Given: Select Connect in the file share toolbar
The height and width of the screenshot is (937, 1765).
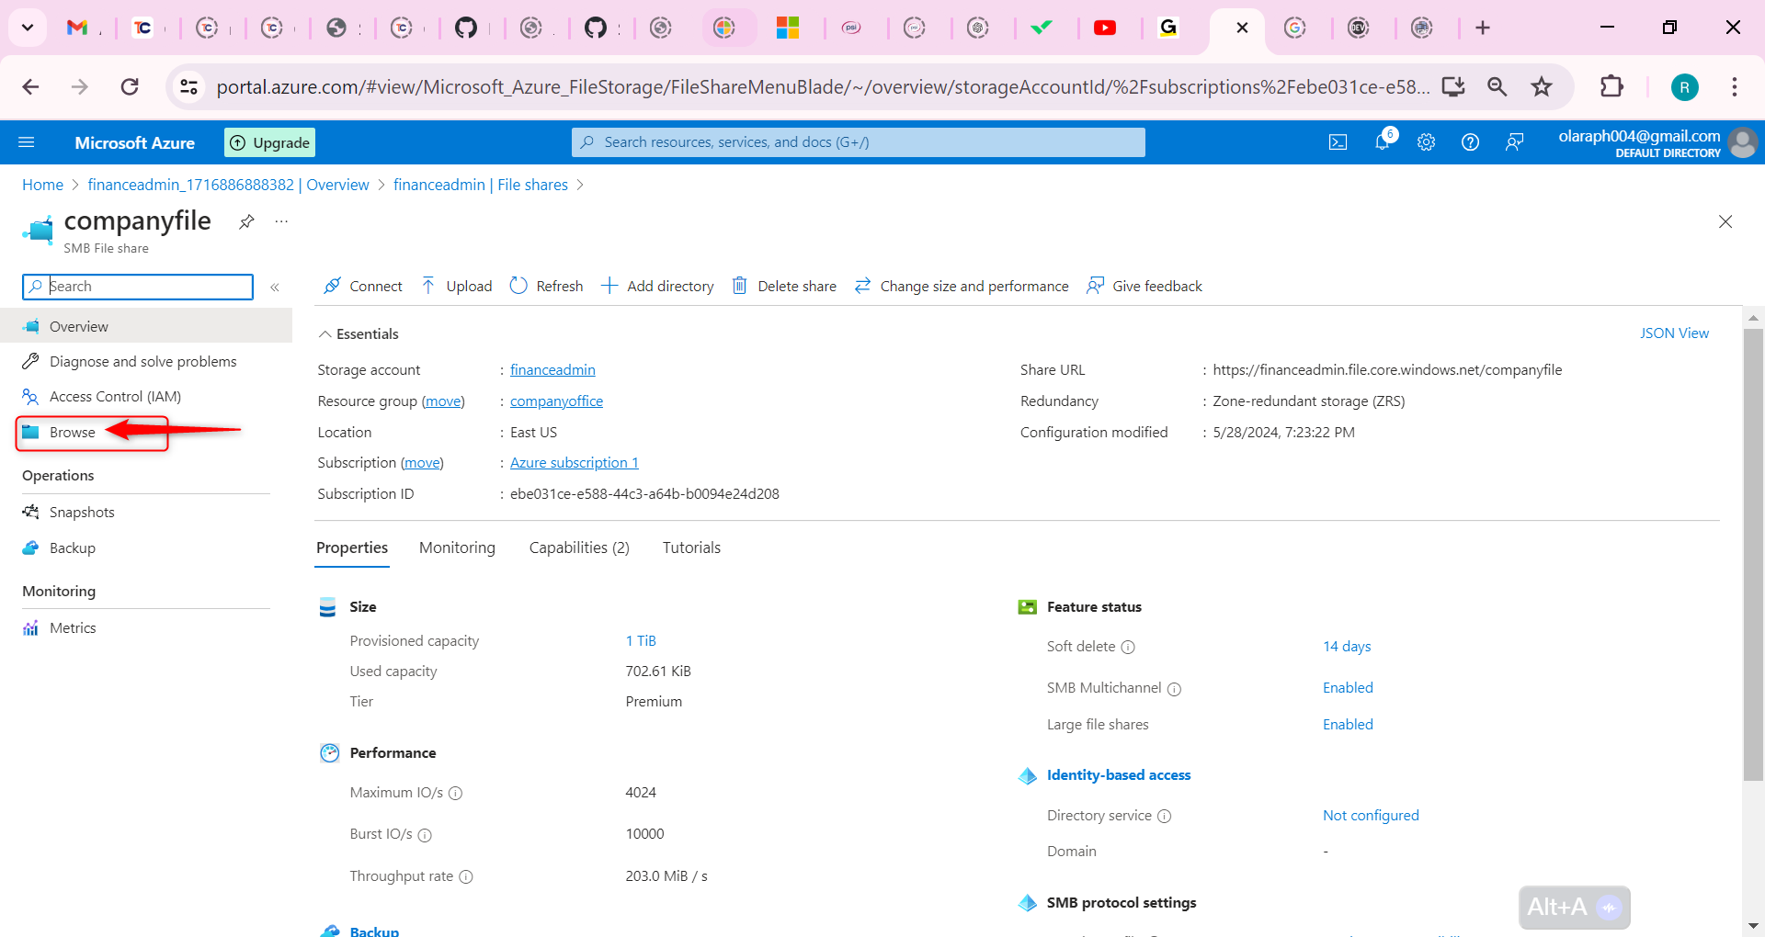Looking at the screenshot, I should pyautogui.click(x=372, y=286).
